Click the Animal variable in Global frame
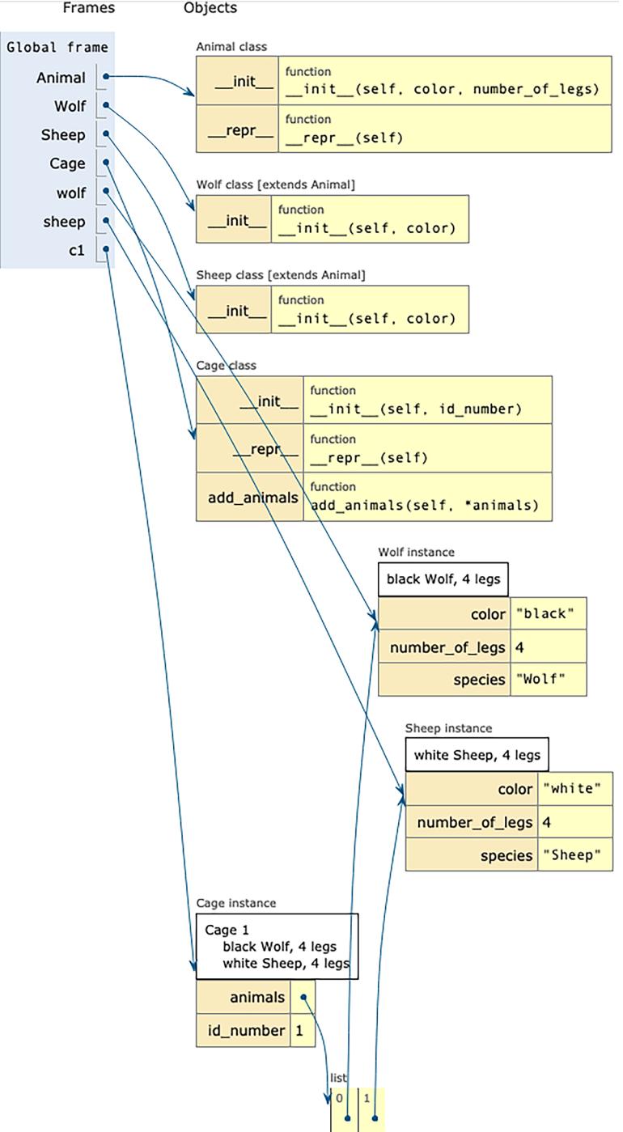Image resolution: width=623 pixels, height=1132 pixels. point(61,78)
